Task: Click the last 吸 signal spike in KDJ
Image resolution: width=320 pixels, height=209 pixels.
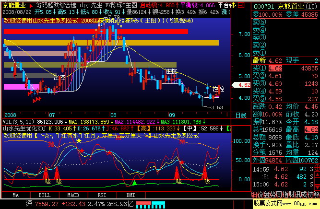Action: pyautogui.click(x=205, y=173)
